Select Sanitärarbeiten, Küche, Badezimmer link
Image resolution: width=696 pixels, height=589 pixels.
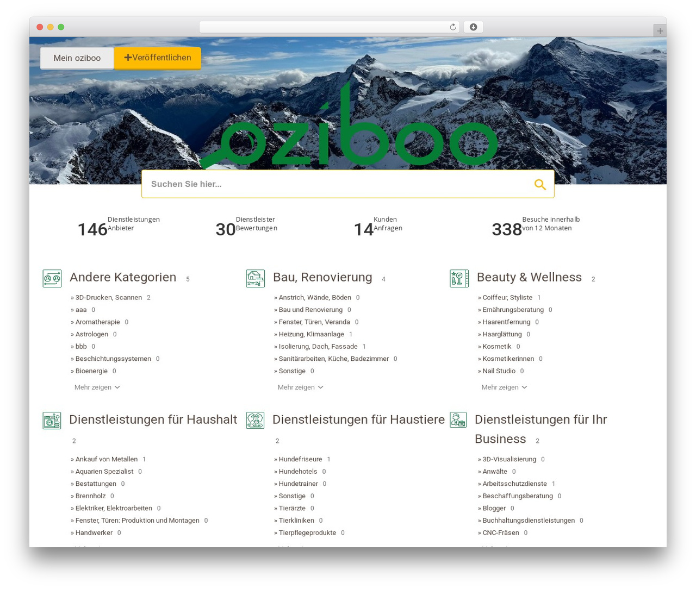tap(334, 359)
